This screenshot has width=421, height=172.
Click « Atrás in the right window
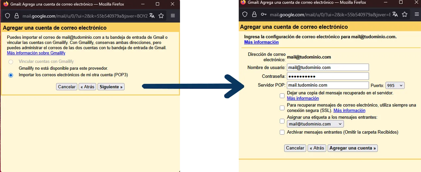(x=317, y=148)
